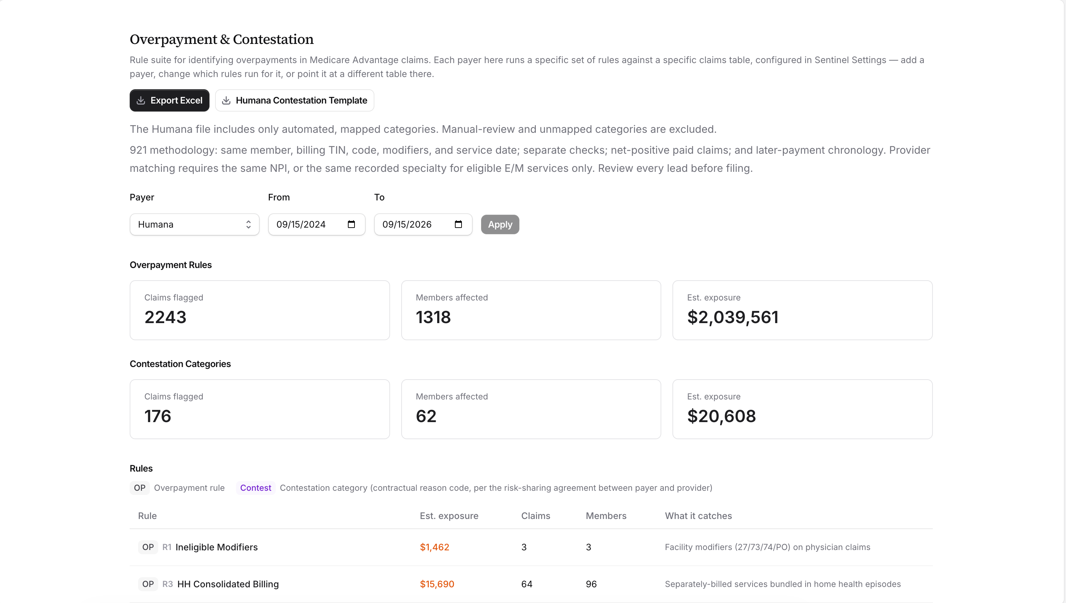Click the $20,608 est. exposure card
1066x603 pixels.
coord(802,409)
